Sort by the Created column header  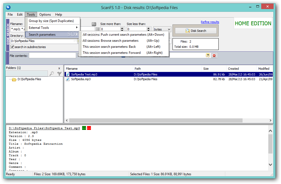tap(241, 69)
